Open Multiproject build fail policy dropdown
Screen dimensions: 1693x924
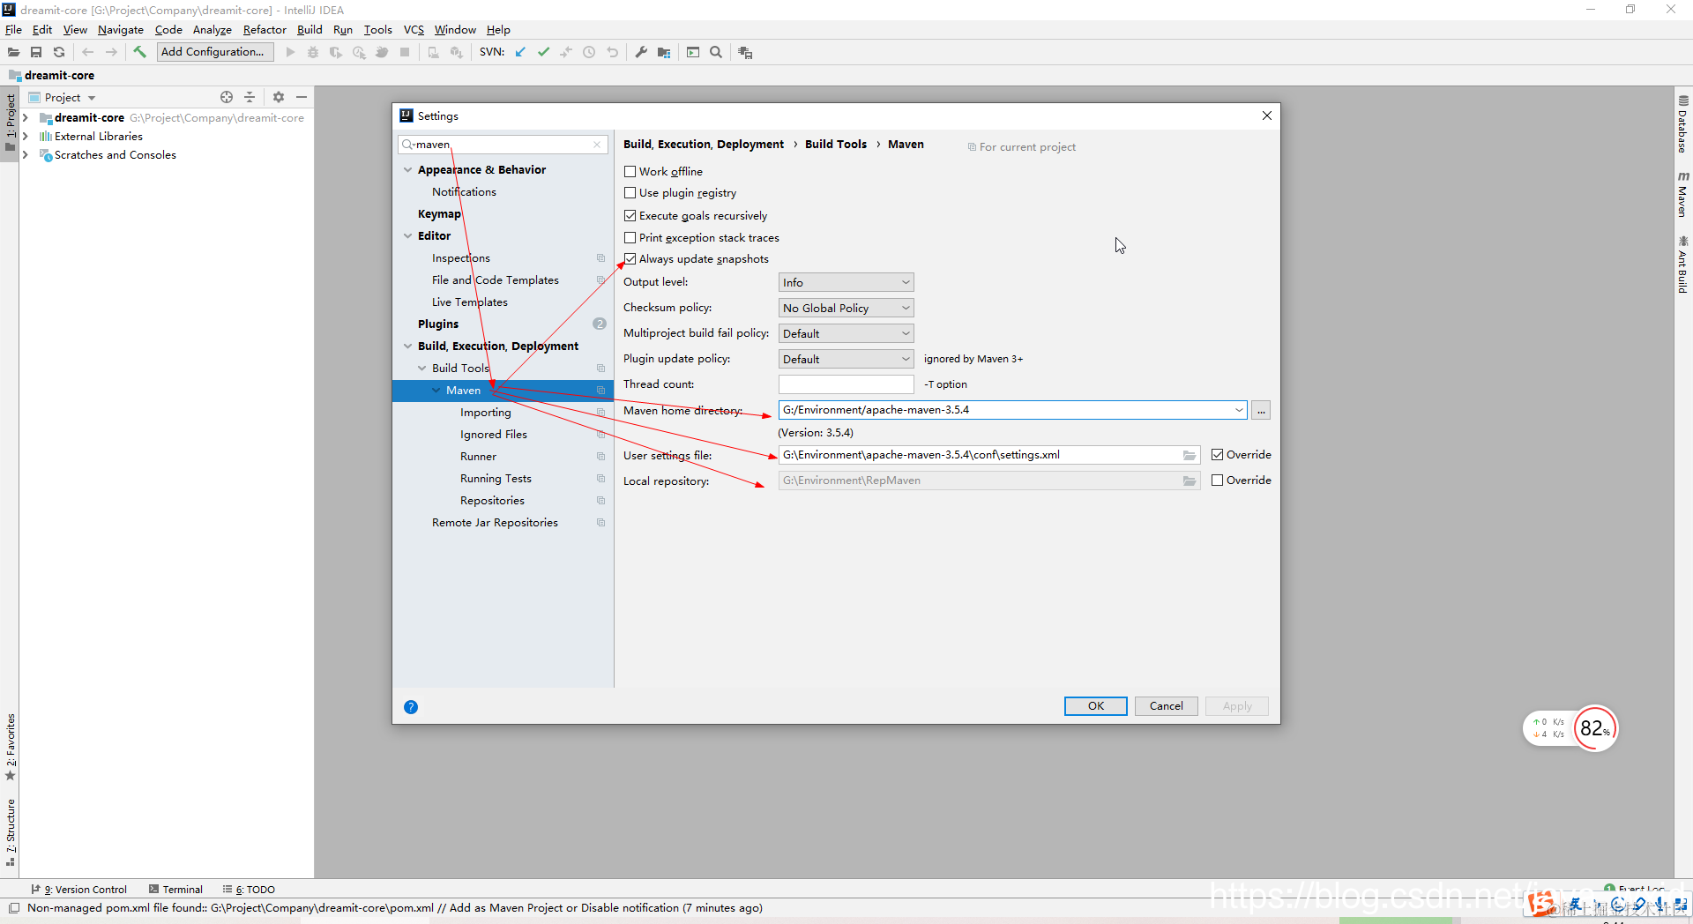[x=846, y=333]
